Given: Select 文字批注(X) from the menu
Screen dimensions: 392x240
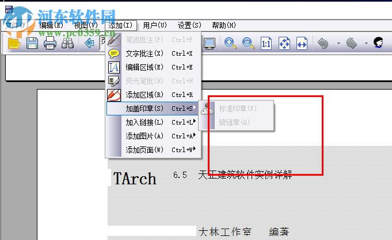Looking at the screenshot, I should 154,53.
